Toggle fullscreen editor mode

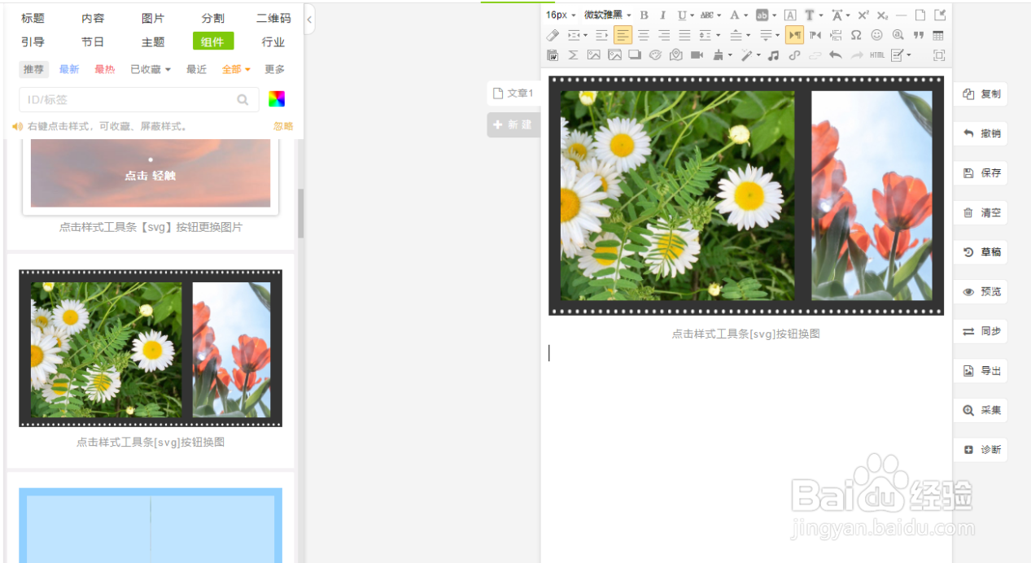[939, 55]
